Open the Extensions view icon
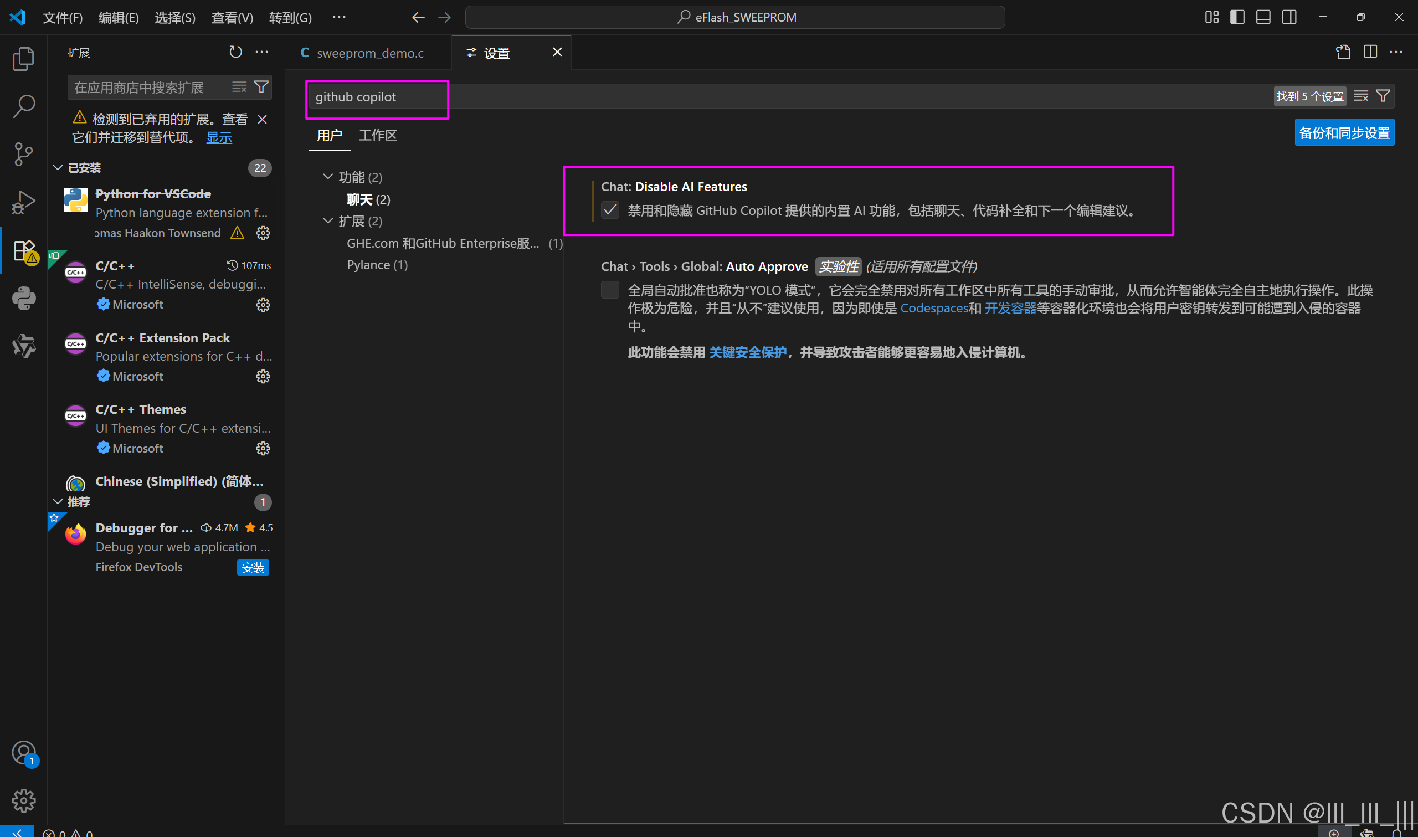This screenshot has height=837, width=1418. click(23, 250)
